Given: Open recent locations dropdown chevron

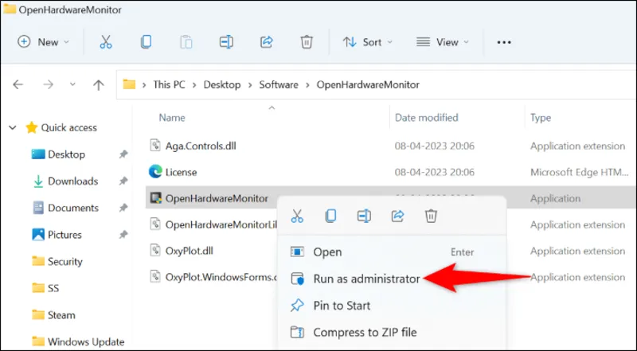Looking at the screenshot, I should [x=72, y=84].
